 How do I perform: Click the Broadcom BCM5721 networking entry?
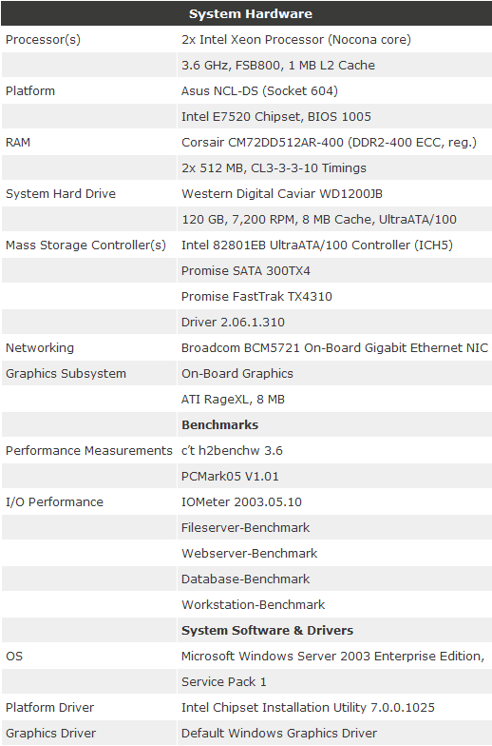tap(334, 348)
